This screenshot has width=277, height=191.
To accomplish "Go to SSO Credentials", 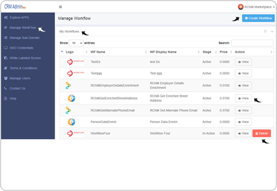I will 21,48.
